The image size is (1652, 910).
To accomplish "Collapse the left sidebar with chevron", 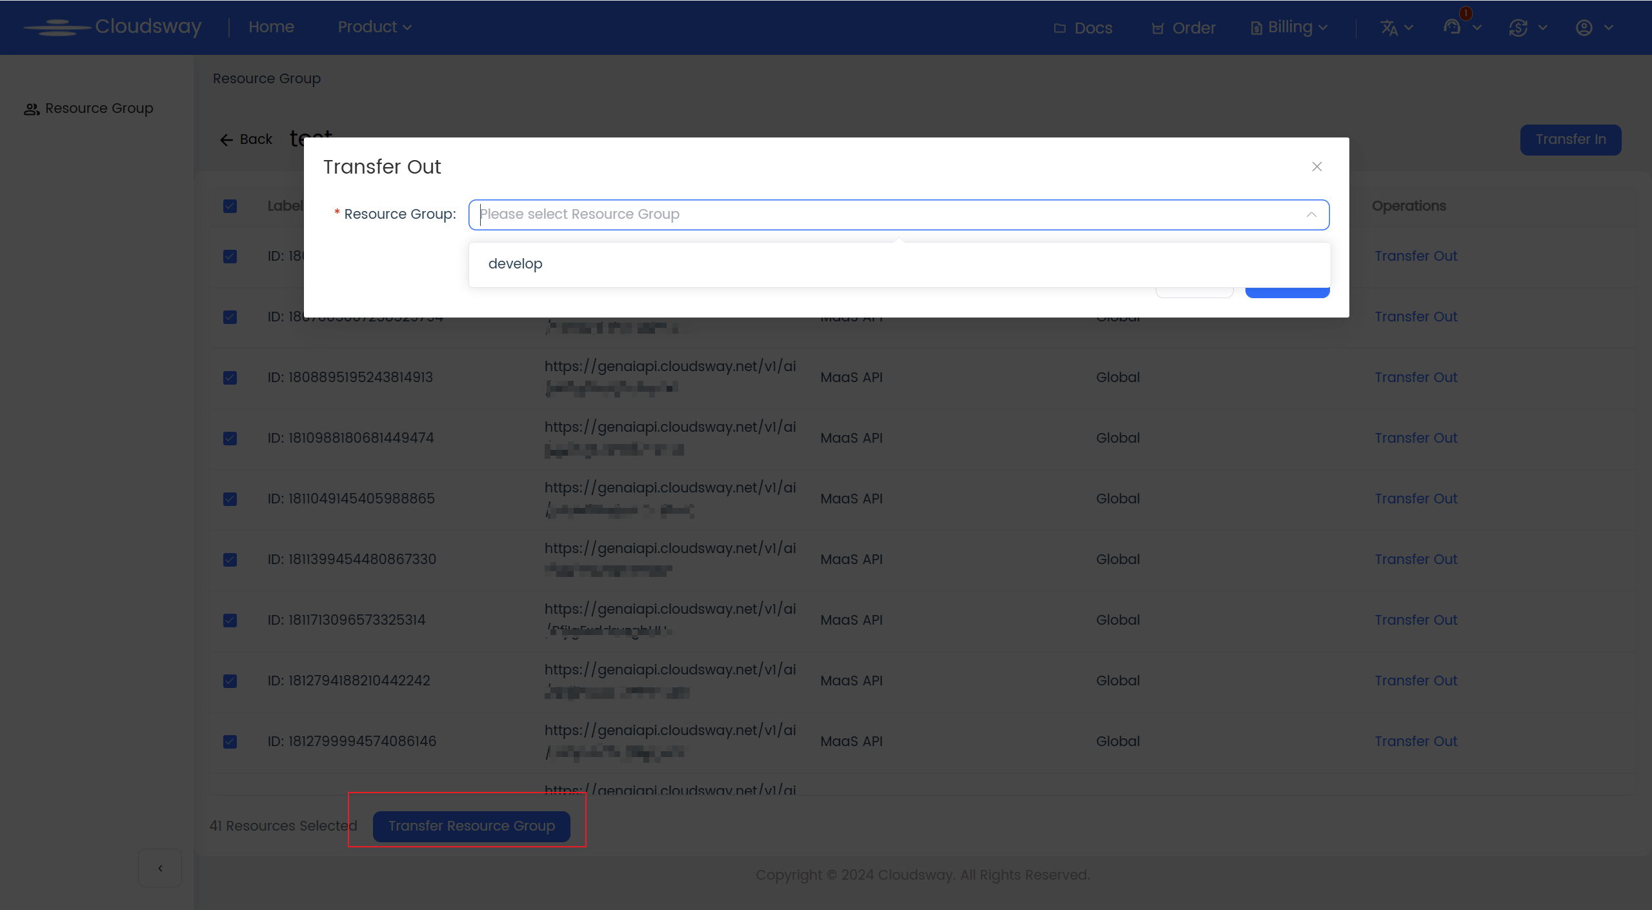I will click(x=160, y=868).
